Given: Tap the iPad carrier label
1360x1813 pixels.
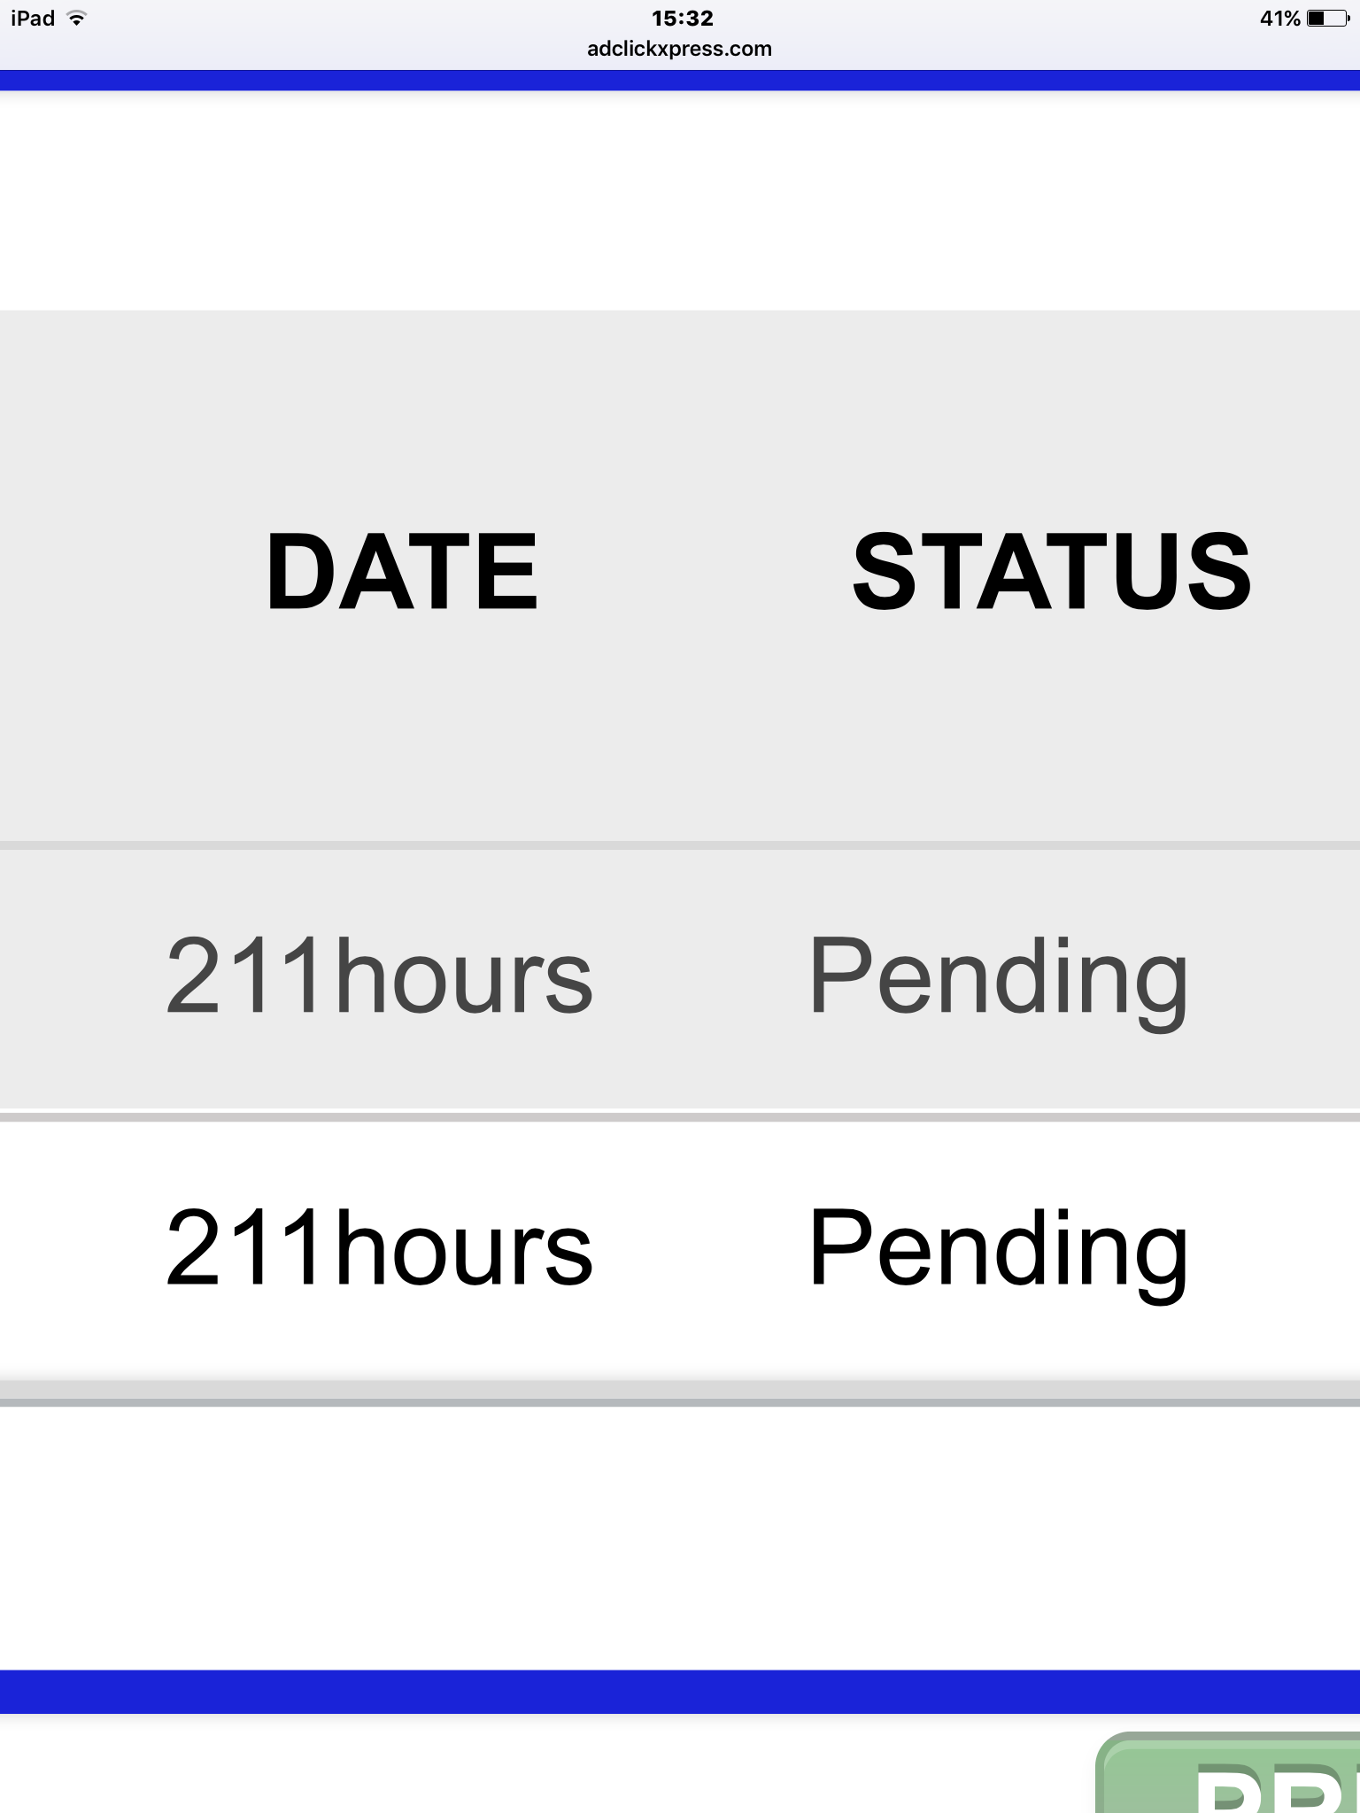Looking at the screenshot, I should pos(33,19).
